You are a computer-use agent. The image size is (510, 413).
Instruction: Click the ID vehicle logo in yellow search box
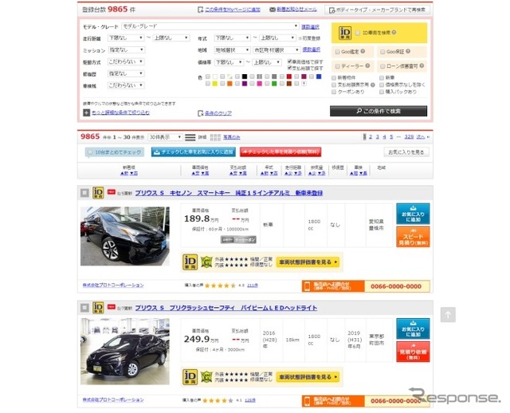345,33
